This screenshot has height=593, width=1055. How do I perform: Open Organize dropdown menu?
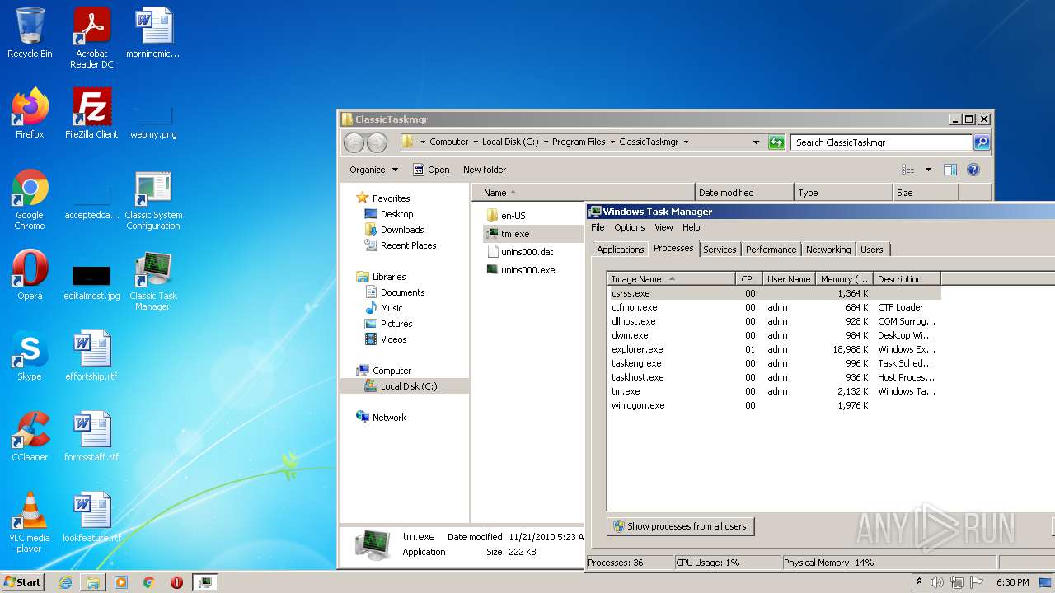pos(373,170)
